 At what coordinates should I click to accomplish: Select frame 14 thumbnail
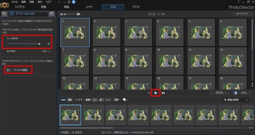(106, 82)
